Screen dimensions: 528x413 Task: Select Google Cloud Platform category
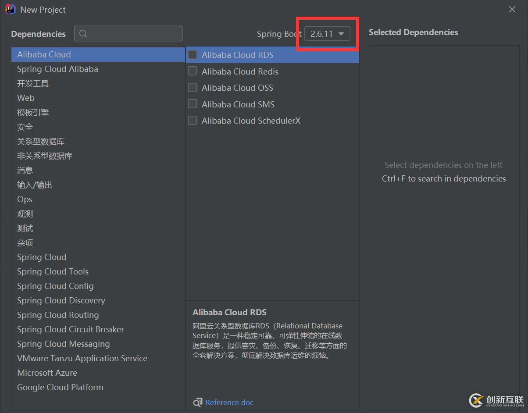[98, 387]
